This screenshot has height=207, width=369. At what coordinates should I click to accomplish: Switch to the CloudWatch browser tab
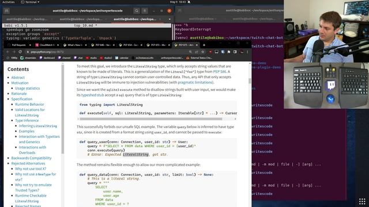coord(47,45)
